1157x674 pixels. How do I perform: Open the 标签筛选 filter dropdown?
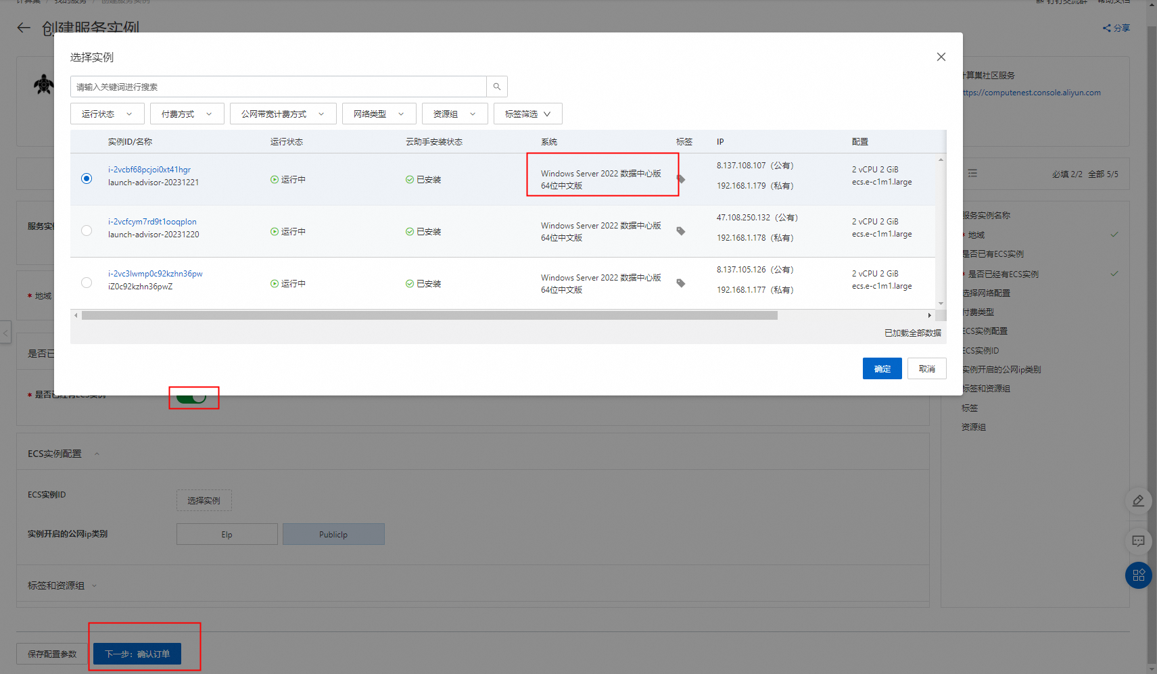click(x=527, y=114)
